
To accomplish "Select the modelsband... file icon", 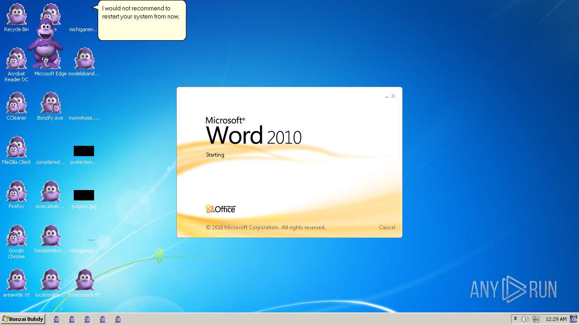I will 84,62.
